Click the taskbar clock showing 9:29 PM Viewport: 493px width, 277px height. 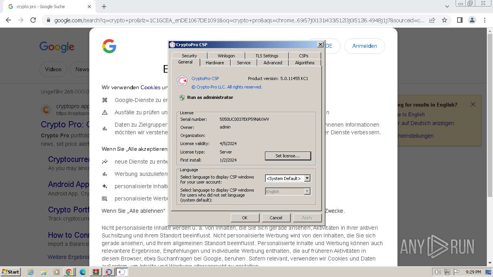pyautogui.click(x=473, y=272)
